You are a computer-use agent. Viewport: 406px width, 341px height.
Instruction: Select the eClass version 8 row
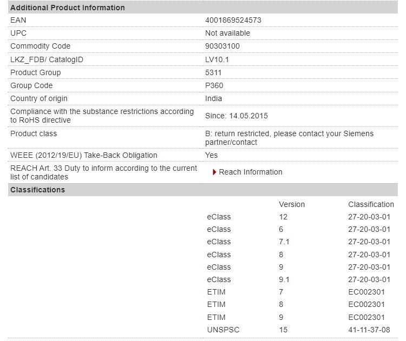pos(298,255)
